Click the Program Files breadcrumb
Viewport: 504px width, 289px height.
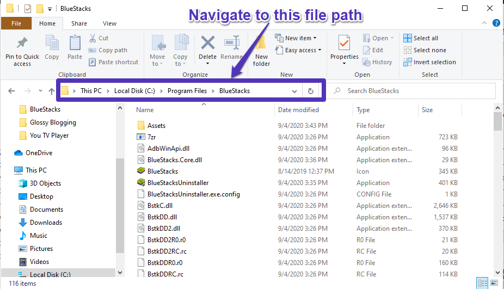coord(187,91)
